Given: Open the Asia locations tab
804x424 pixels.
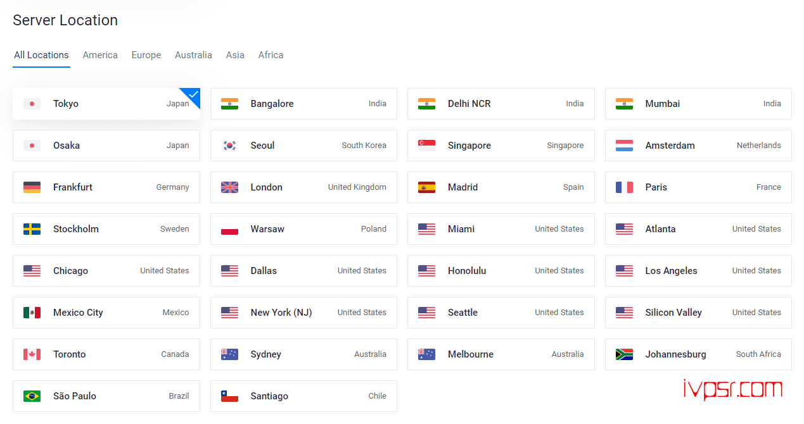Looking at the screenshot, I should [x=235, y=55].
